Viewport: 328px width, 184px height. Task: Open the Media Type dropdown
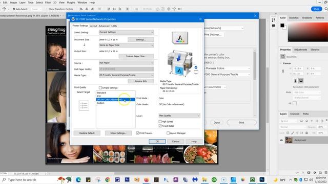pos(127,75)
